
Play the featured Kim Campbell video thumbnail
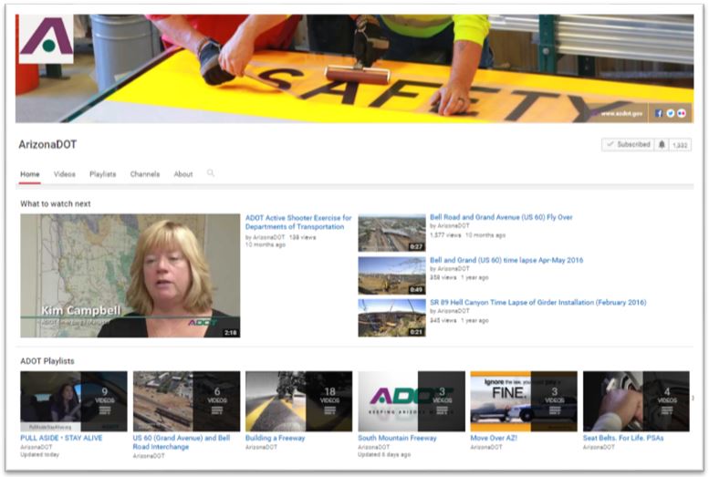pyautogui.click(x=130, y=275)
